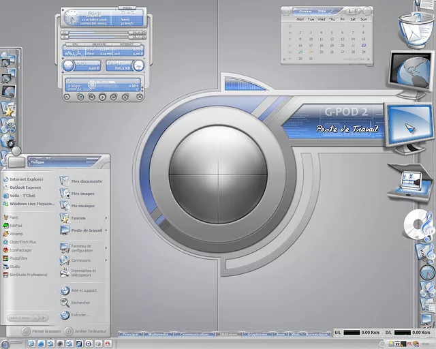Switch to the Communication tab on the bottom bar
436x349 pixels.
click(194, 334)
